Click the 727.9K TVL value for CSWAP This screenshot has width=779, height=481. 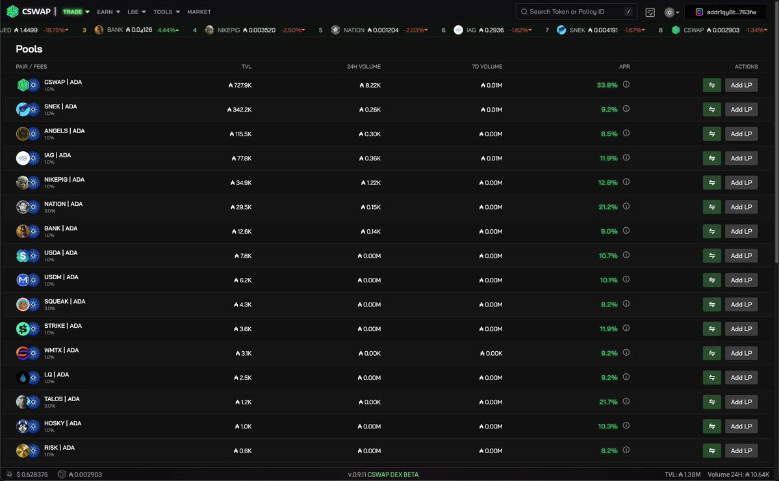[x=240, y=85]
